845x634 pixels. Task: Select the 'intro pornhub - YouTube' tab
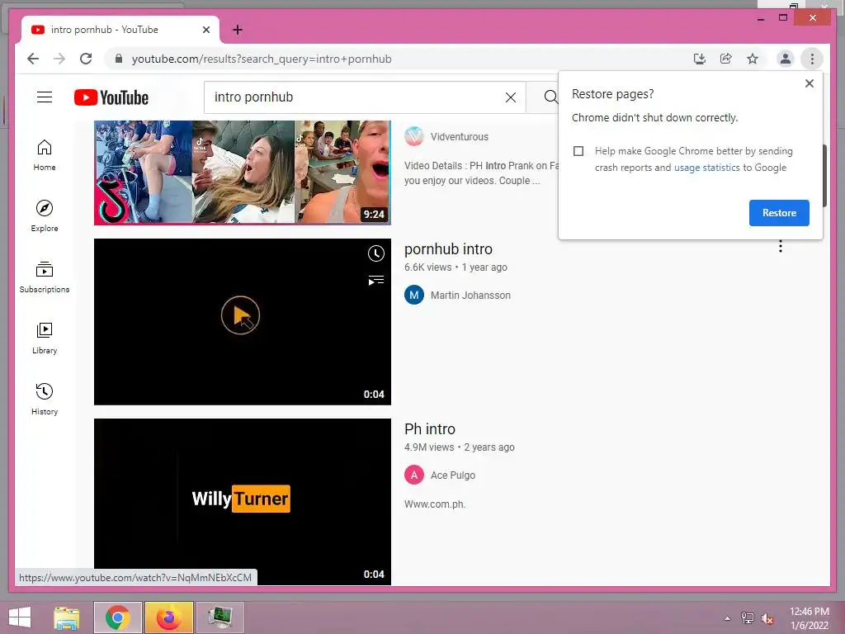click(x=120, y=30)
